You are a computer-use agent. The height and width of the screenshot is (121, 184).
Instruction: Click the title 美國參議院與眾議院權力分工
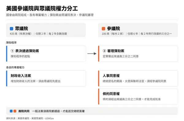[x=42, y=9]
